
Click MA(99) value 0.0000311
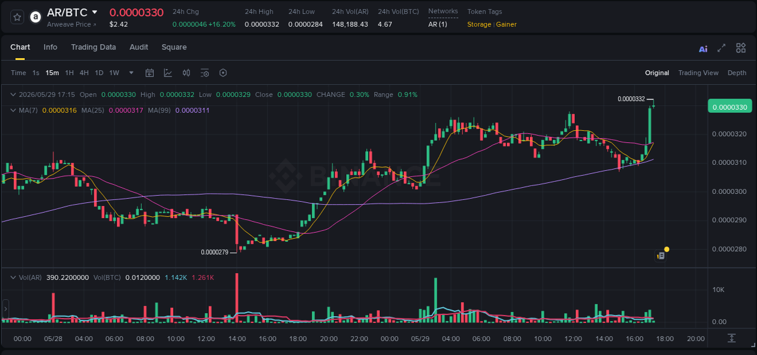click(x=192, y=110)
